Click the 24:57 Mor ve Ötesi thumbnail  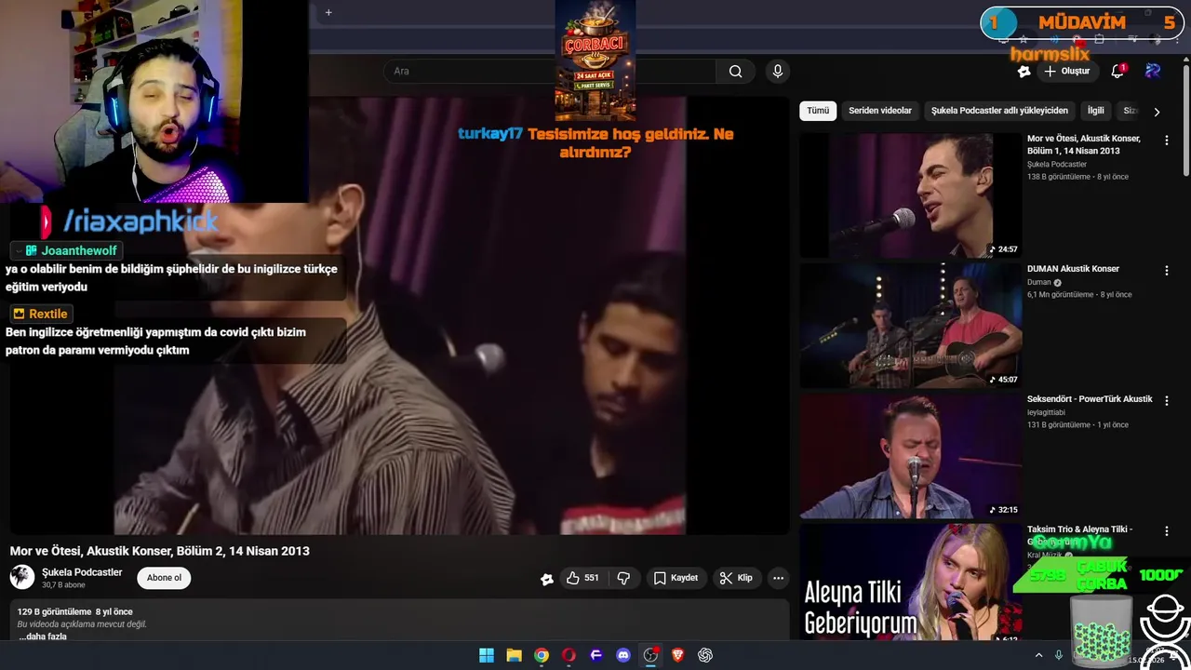point(910,195)
